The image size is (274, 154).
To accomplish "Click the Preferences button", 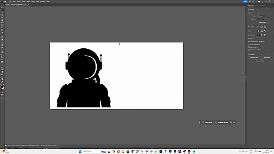I will pyautogui.click(x=267, y=58).
